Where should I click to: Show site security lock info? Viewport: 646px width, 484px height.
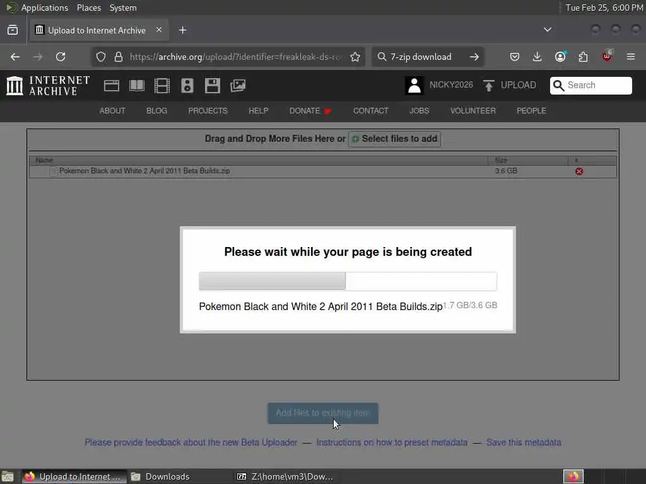click(x=119, y=57)
